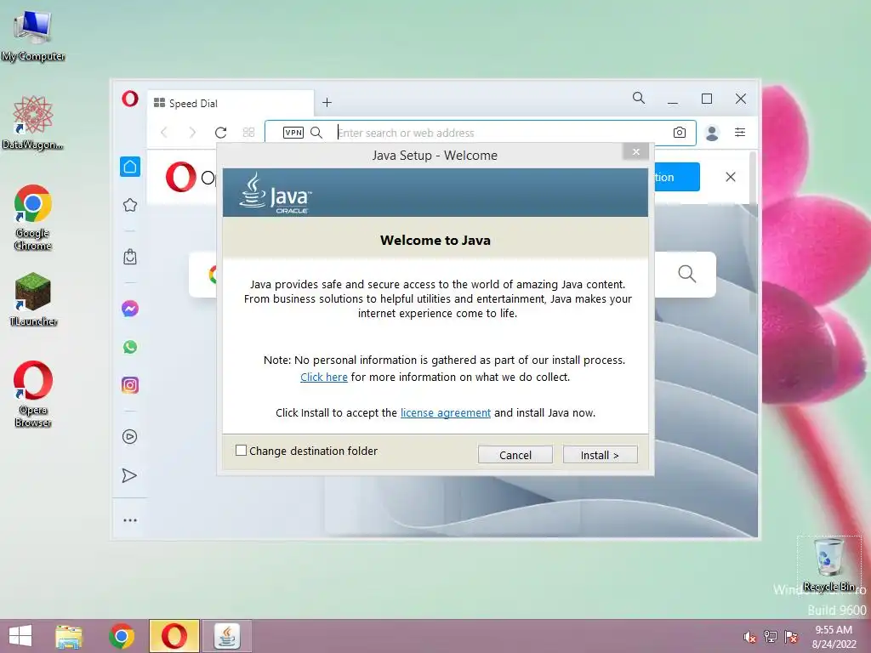This screenshot has width=871, height=653.
Task: Open the license agreement link
Action: (446, 412)
